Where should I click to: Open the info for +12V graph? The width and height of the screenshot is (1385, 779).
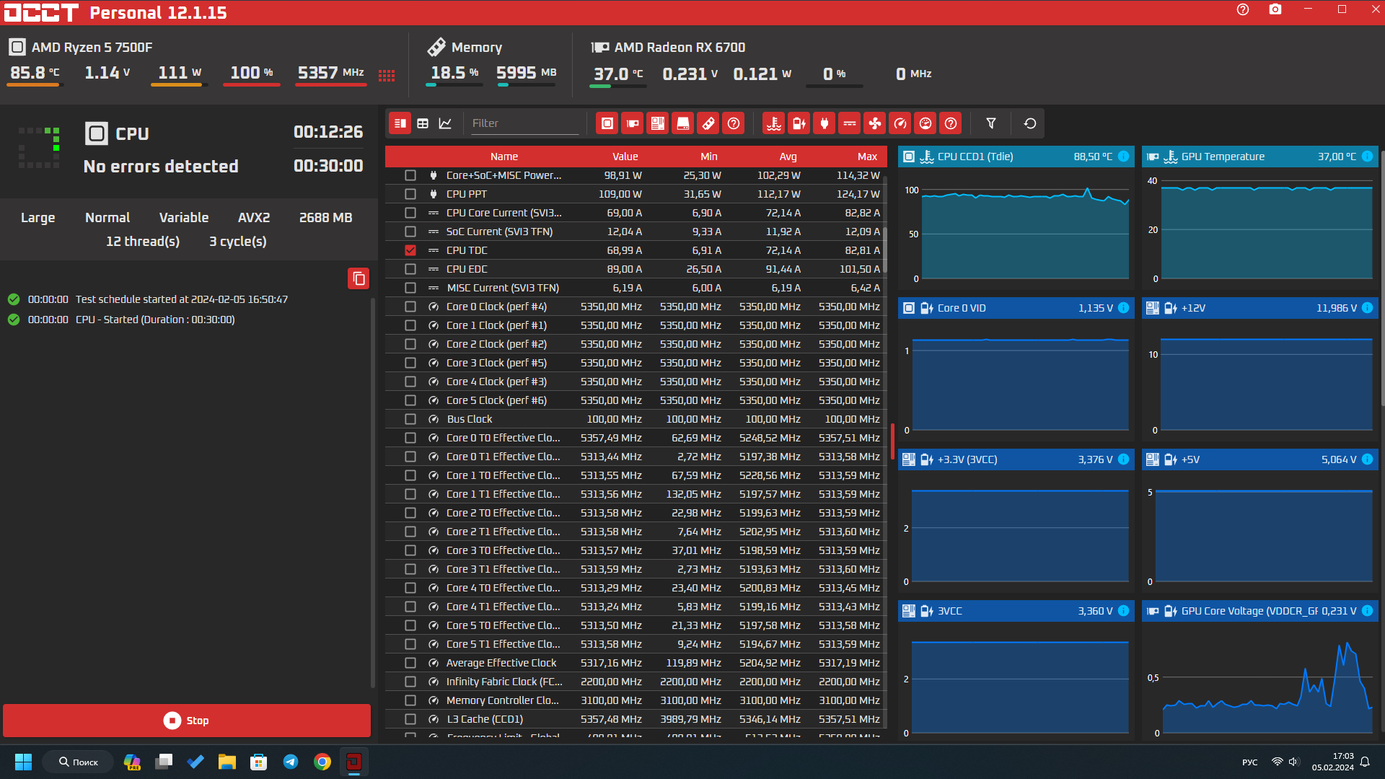(1367, 308)
